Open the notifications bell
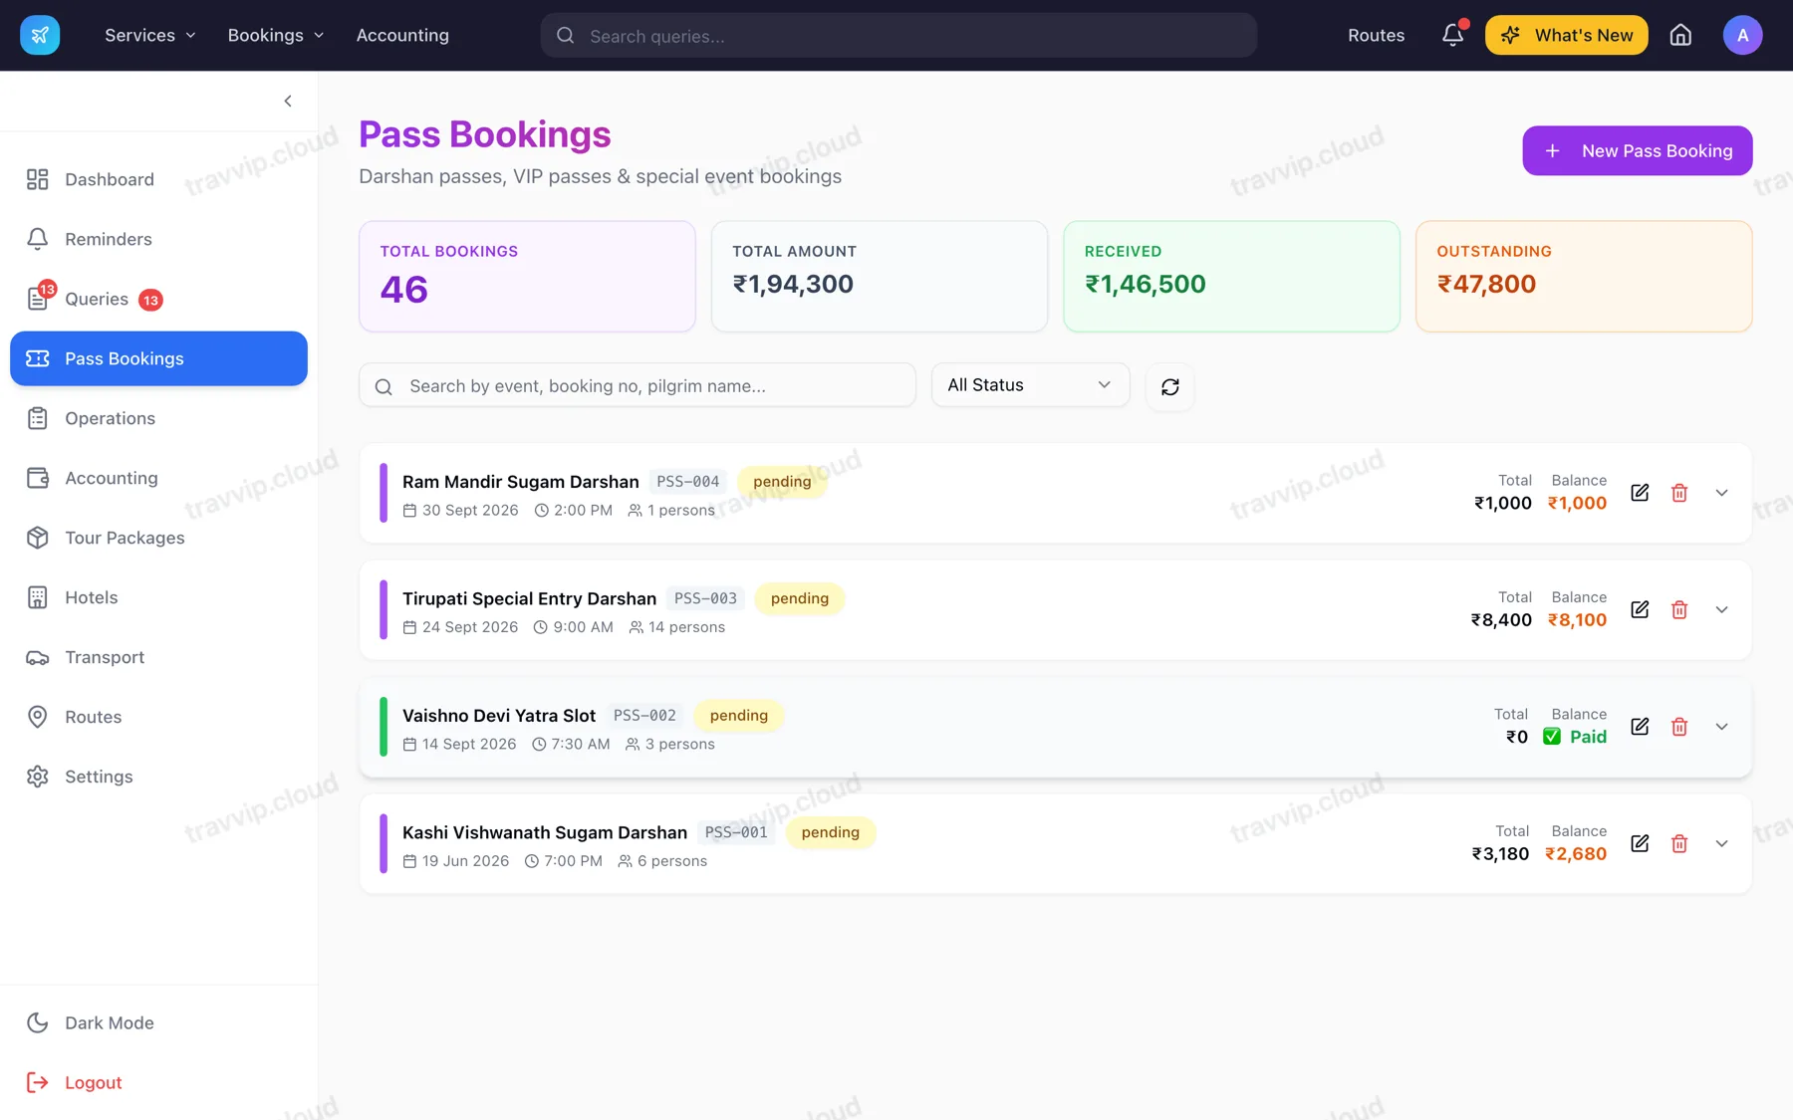Image resolution: width=1793 pixels, height=1120 pixels. (x=1453, y=35)
